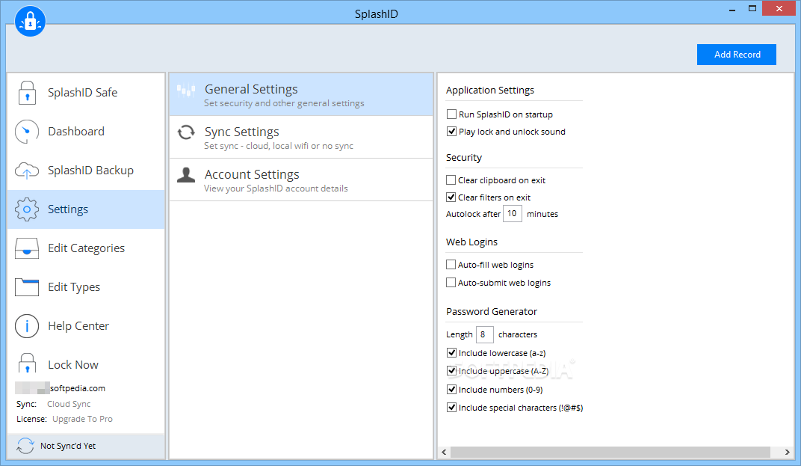801x466 pixels.
Task: Click the Security section heading
Action: 464,158
